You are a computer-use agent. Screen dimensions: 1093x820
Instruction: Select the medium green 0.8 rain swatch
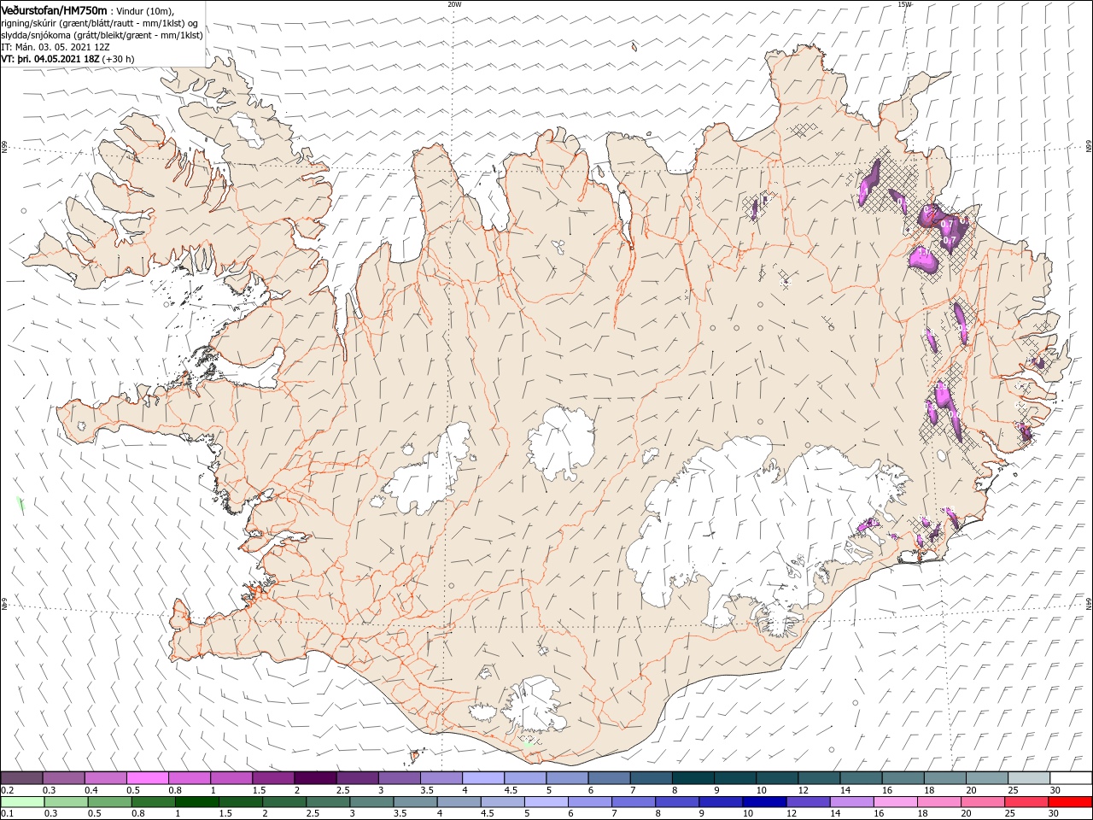click(x=153, y=802)
